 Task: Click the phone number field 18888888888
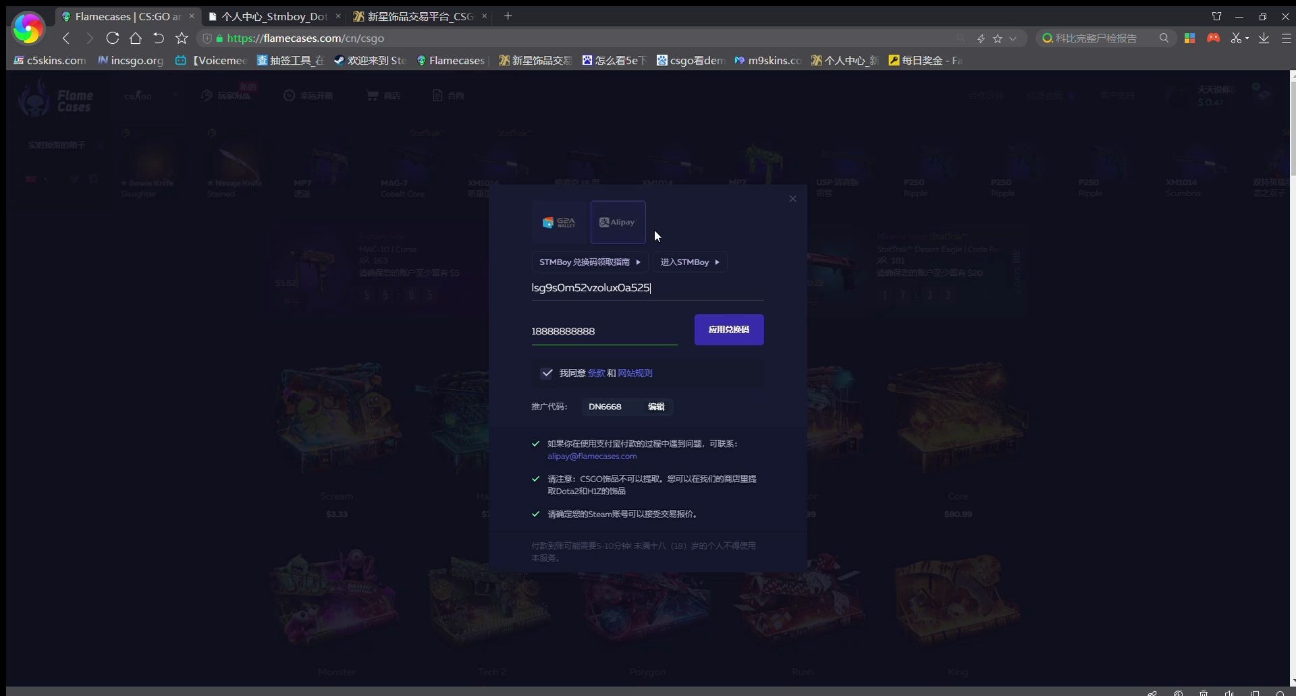coord(604,331)
